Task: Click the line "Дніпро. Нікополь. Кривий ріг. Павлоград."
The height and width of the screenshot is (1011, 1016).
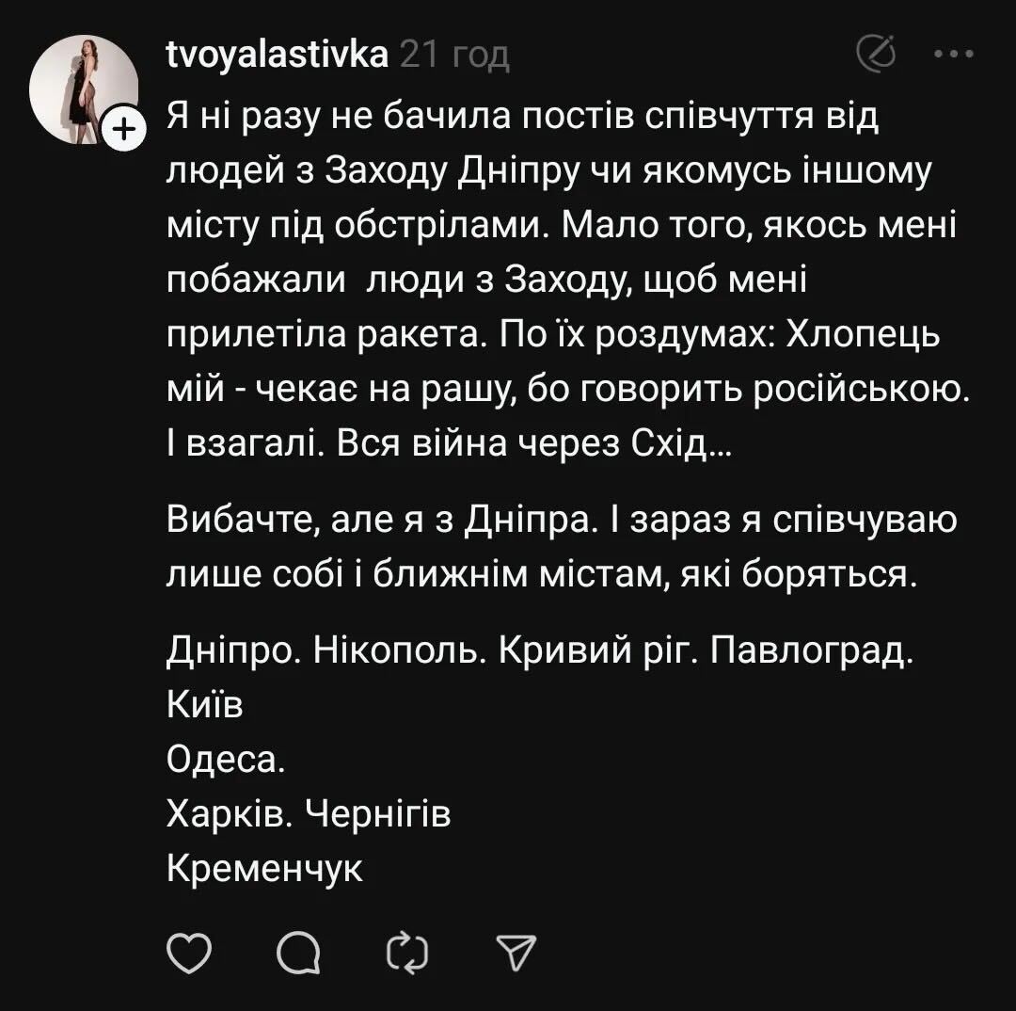Action: click(x=540, y=650)
